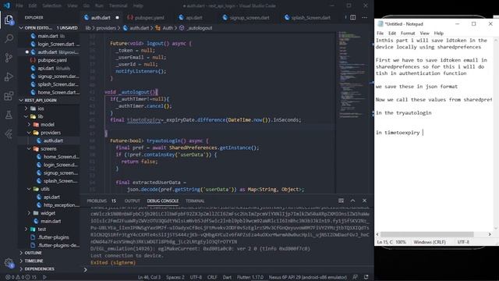This screenshot has width=499, height=281.
Task: Click the errors and warnings status indicator
Action: (21, 277)
